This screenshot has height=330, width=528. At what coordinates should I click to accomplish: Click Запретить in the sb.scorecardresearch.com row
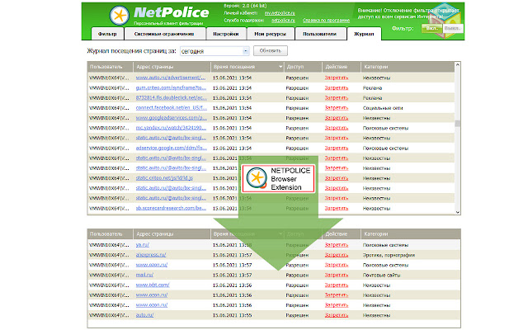coord(337,208)
